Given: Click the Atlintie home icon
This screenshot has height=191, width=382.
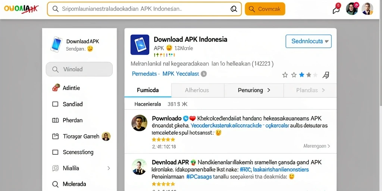Looking at the screenshot, I should pos(56,87).
